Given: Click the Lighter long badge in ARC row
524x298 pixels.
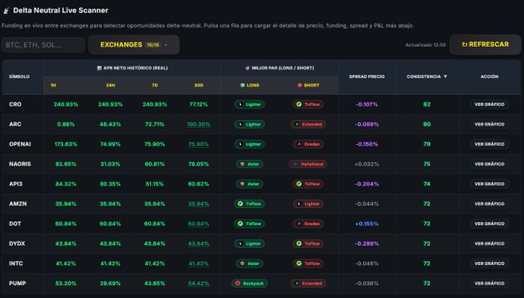Looking at the screenshot, I should 250,124.
